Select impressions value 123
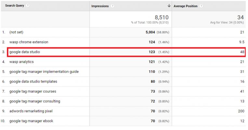The height and width of the screenshot is (130, 248). tap(152, 52)
